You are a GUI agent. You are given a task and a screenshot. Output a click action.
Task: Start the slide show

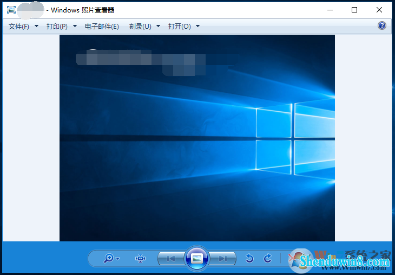(x=197, y=258)
